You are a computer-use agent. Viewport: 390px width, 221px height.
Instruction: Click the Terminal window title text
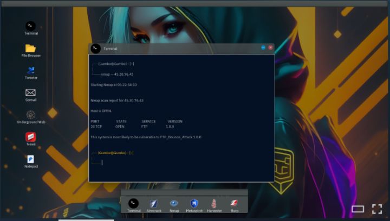[110, 49]
